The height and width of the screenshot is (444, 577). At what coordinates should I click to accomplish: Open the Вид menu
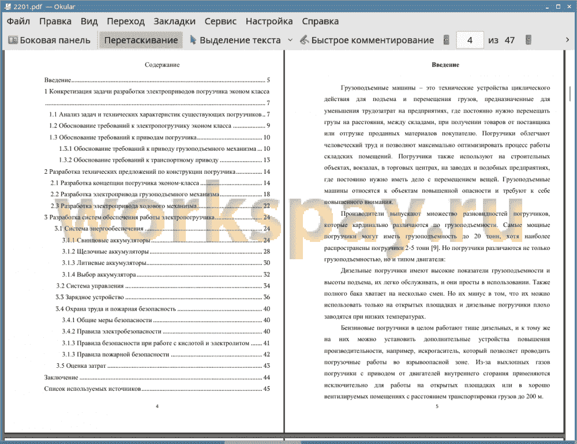(x=89, y=21)
